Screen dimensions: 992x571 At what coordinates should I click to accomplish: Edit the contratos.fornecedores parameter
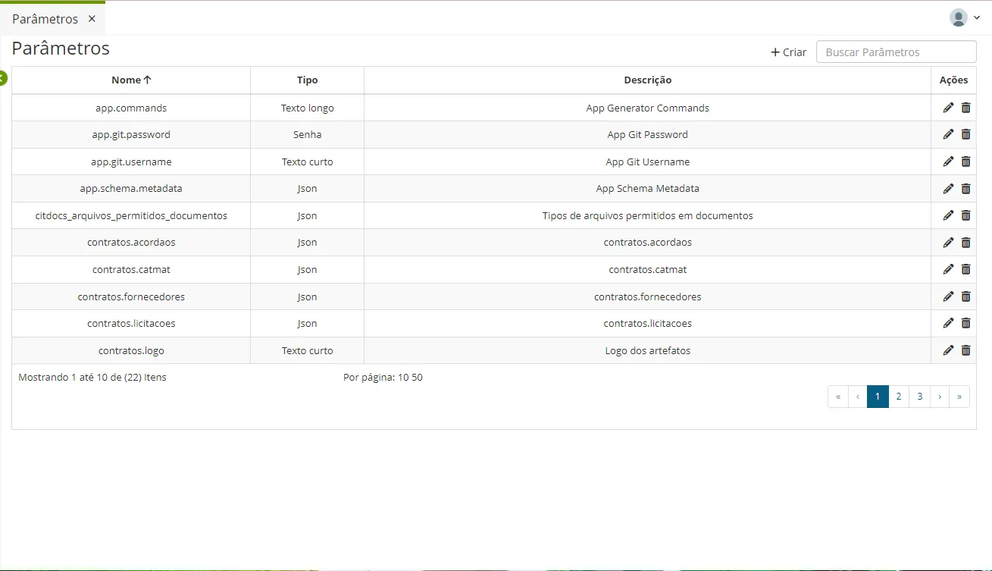948,296
